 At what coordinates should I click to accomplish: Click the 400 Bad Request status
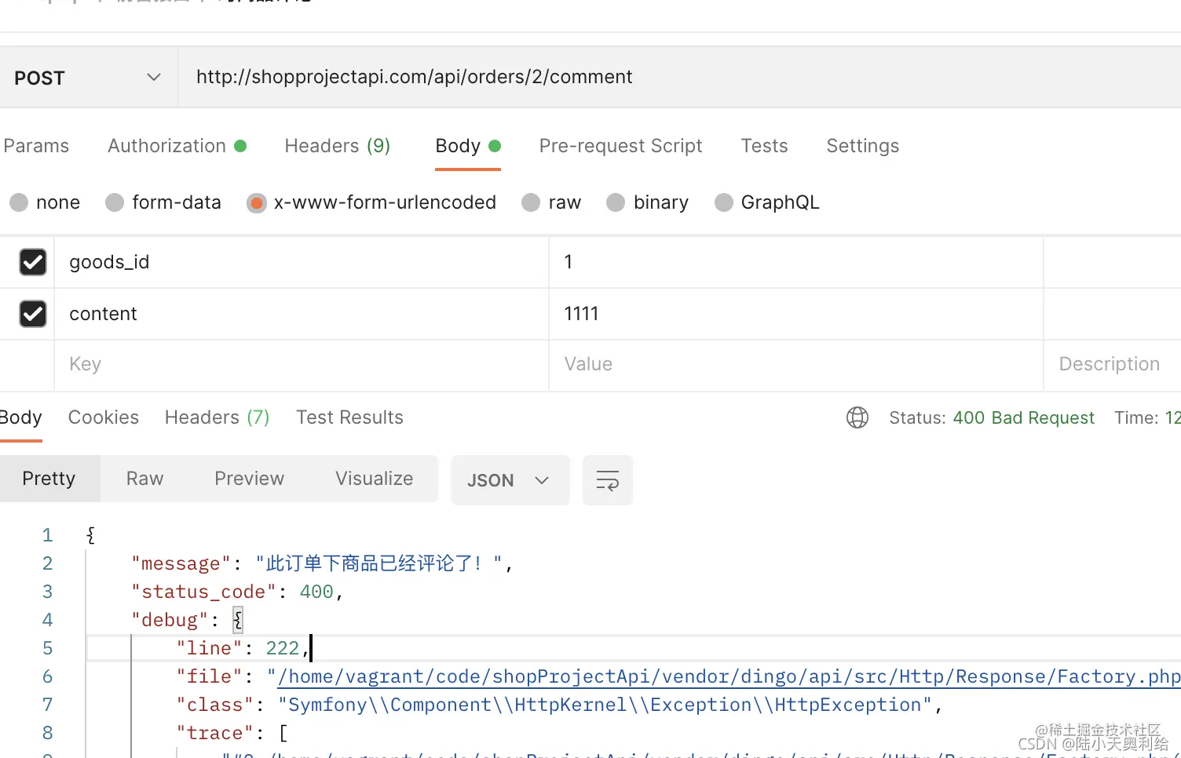(x=1023, y=417)
